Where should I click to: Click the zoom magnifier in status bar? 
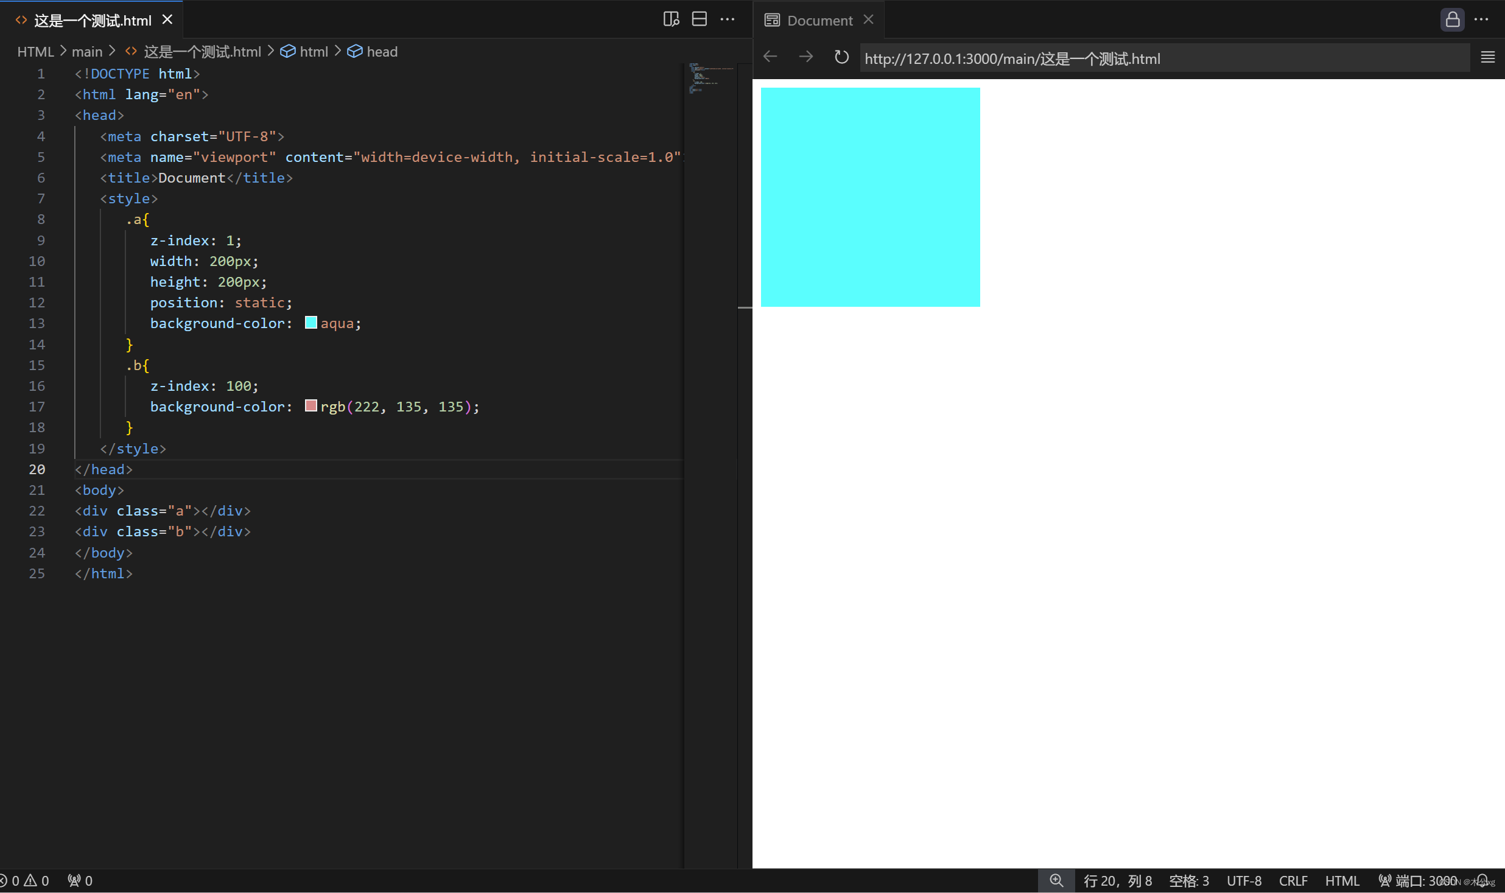click(x=1056, y=880)
